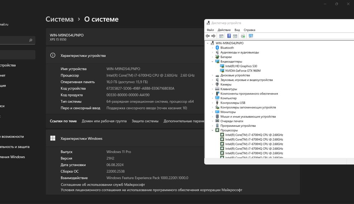Screen dimensions: 354x204
Task: Collapse the root WIN-M9ND54LPNPO tree node
Action: tap(208, 43)
